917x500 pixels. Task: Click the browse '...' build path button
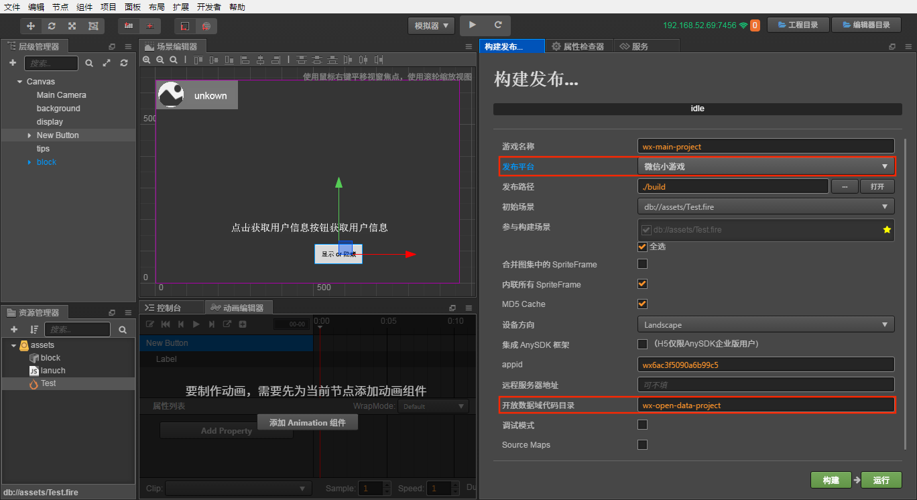[x=845, y=186]
